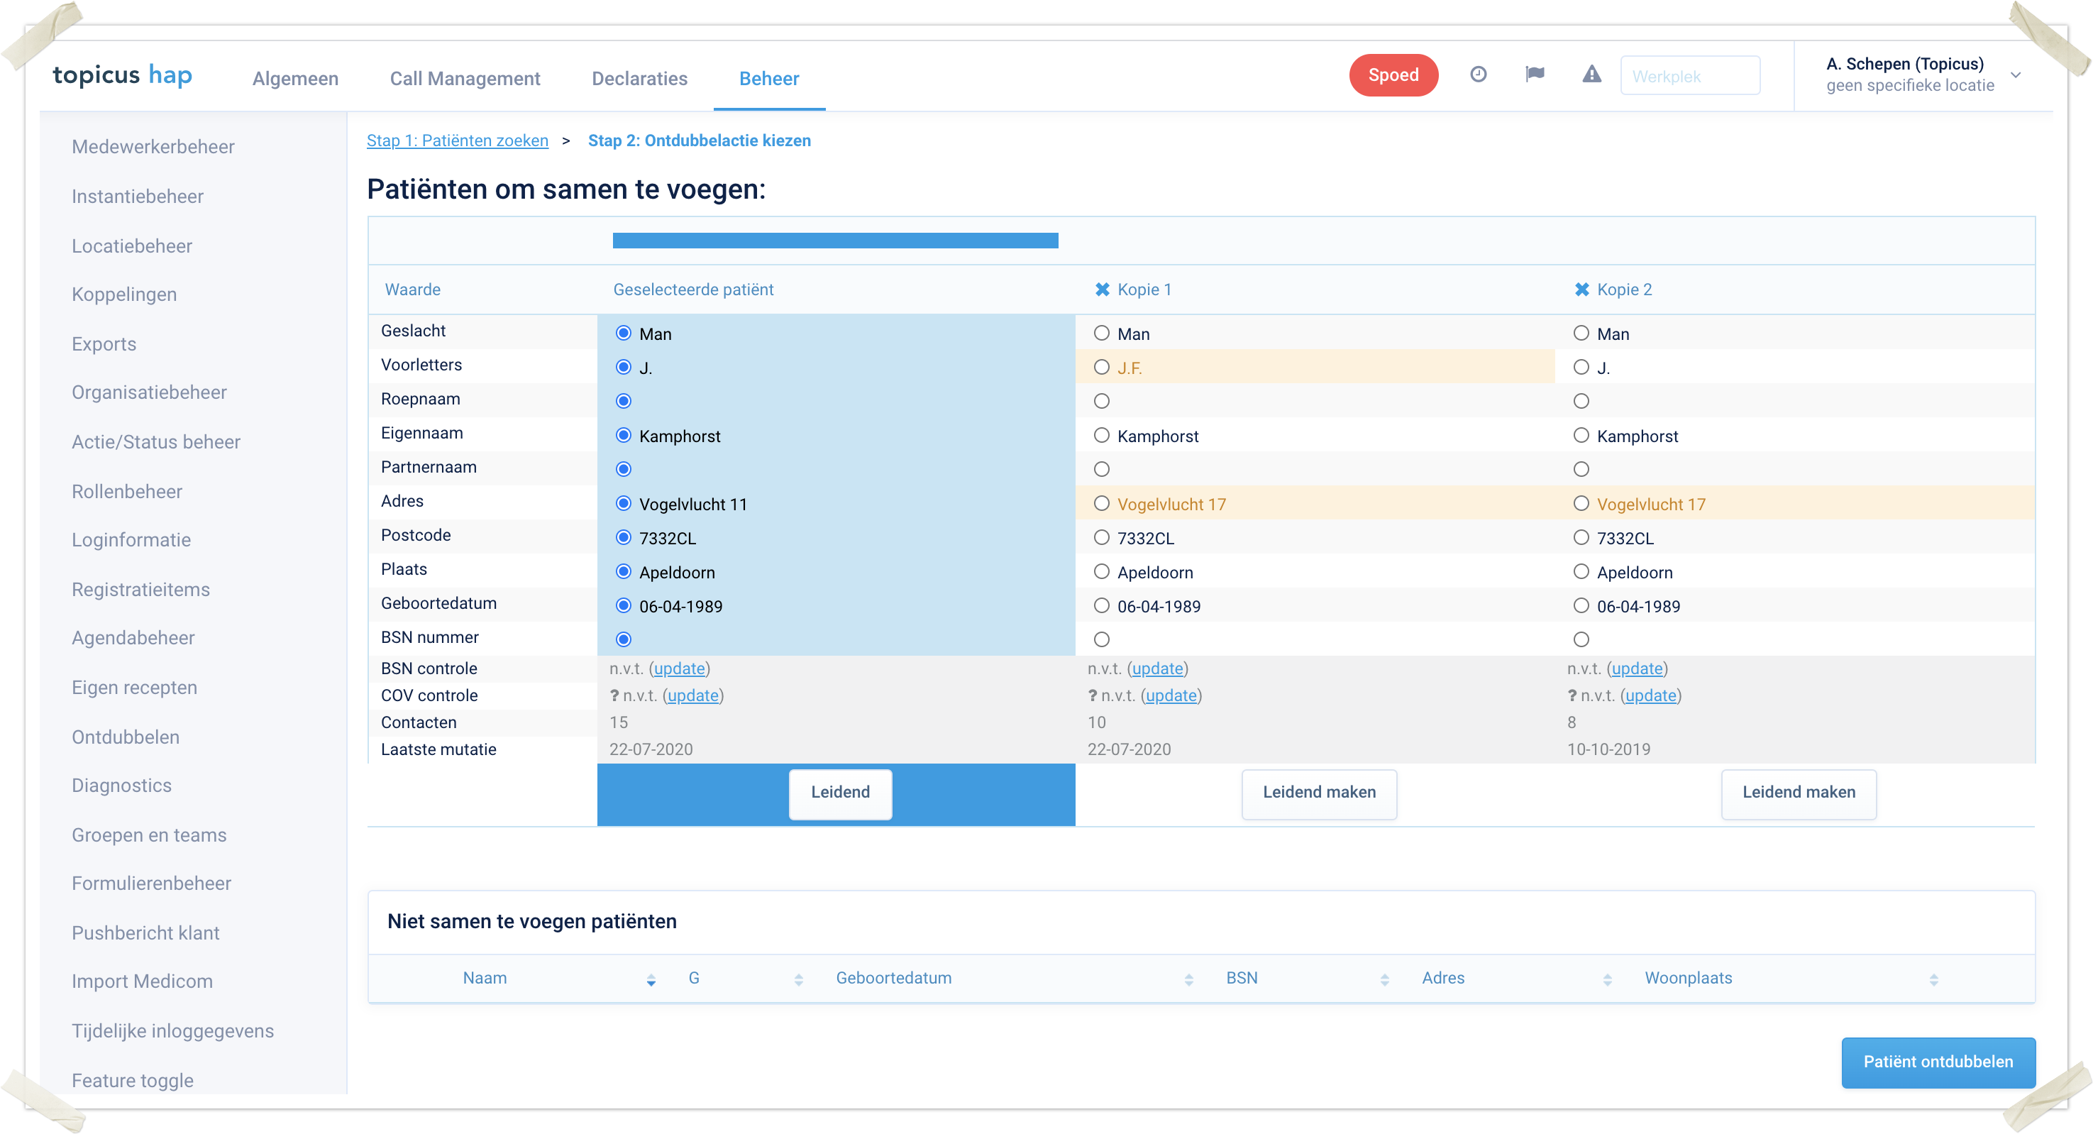Sort by Geboortedatum column arrows
Screen dimensions: 2093x1134
point(1188,979)
